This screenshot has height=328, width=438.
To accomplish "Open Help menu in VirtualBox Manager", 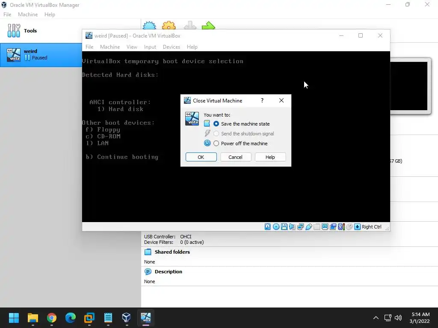I will tap(50, 15).
